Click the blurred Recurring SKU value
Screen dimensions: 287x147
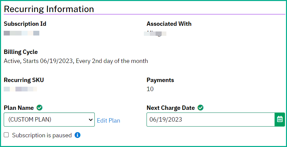pos(20,89)
